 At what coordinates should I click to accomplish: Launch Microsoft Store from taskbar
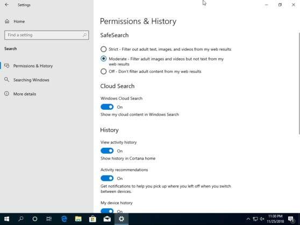[92, 219]
